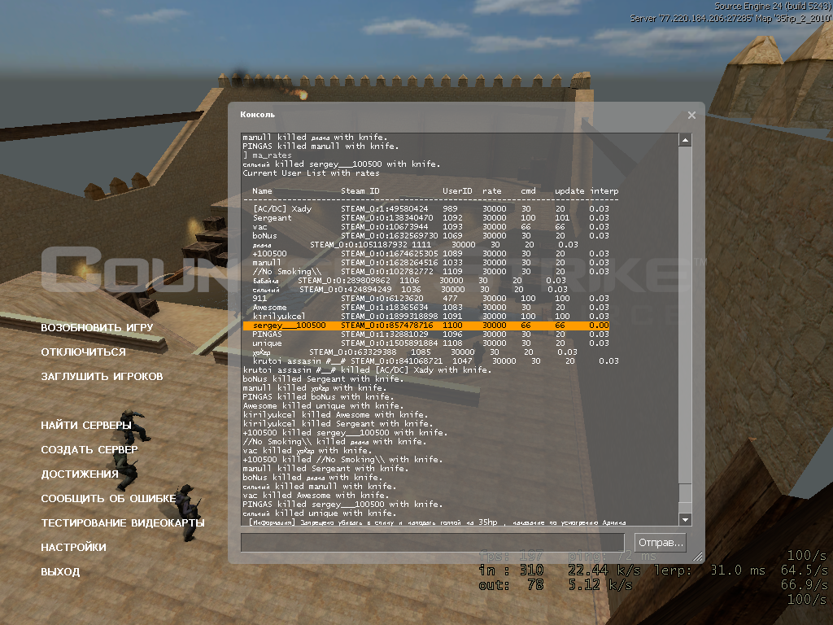Close the Консоль window

(691, 115)
